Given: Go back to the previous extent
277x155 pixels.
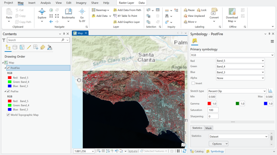Looking at the screenshot, I should [51, 22].
